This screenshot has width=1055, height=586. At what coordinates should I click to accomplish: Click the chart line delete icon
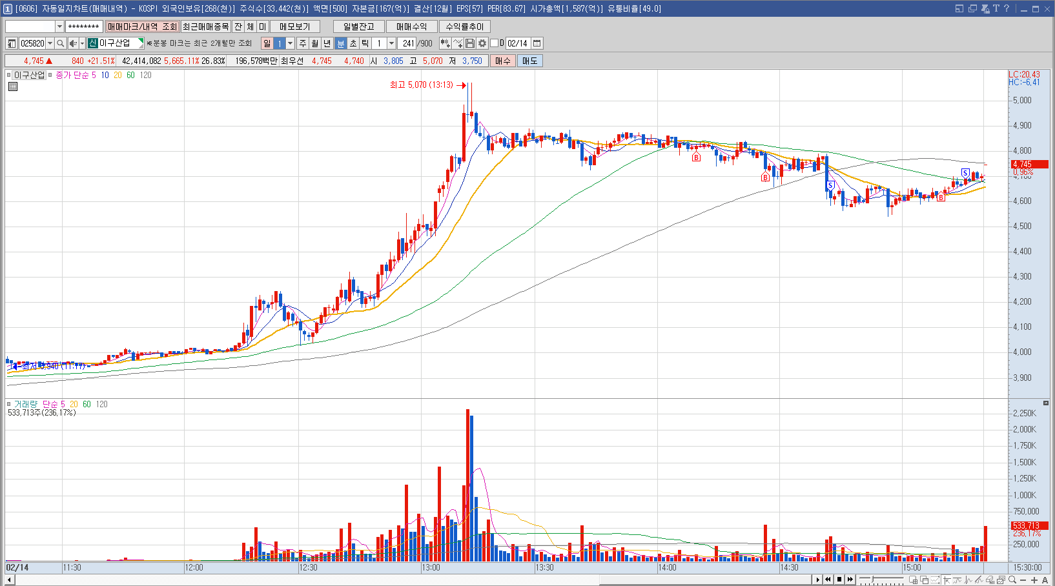point(458,43)
